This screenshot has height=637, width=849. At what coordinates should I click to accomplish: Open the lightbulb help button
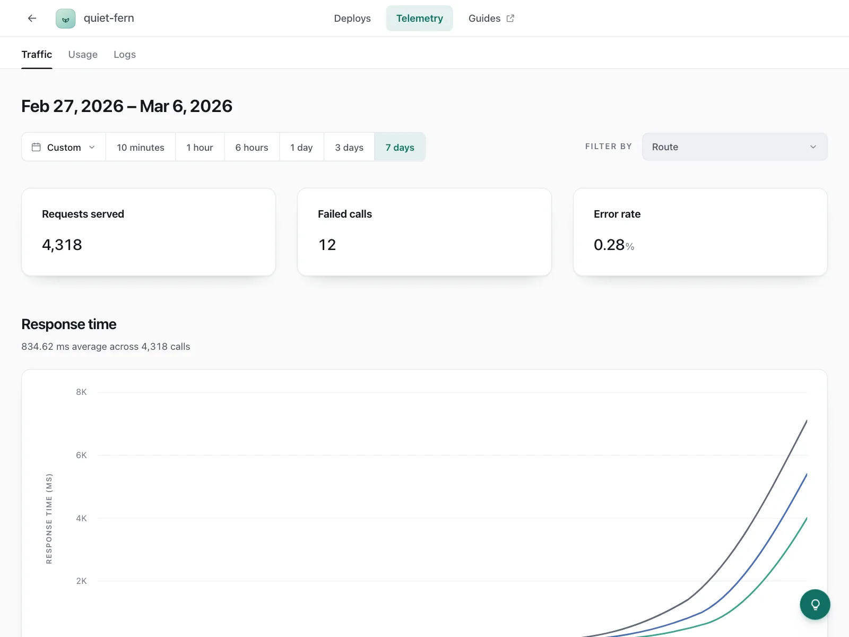(815, 604)
